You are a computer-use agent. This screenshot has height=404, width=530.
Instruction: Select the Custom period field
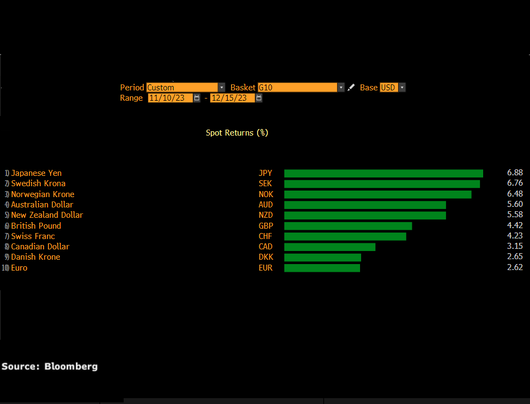coord(182,88)
